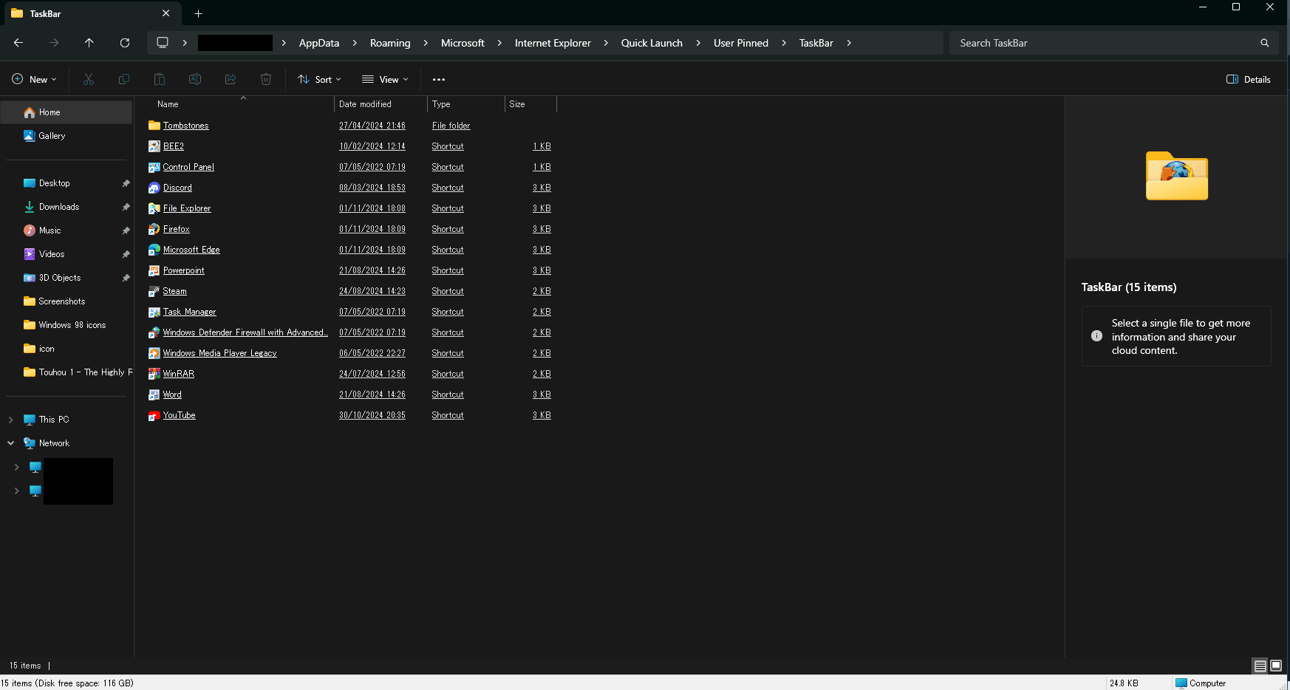Open the See more three-dots menu

click(439, 79)
